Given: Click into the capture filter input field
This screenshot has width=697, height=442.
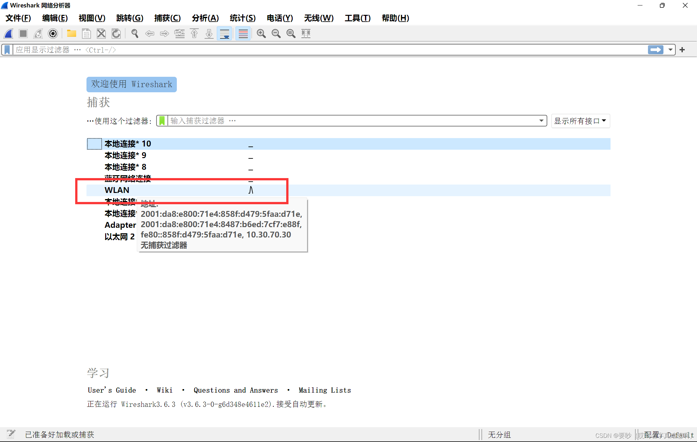Looking at the screenshot, I should (x=352, y=121).
